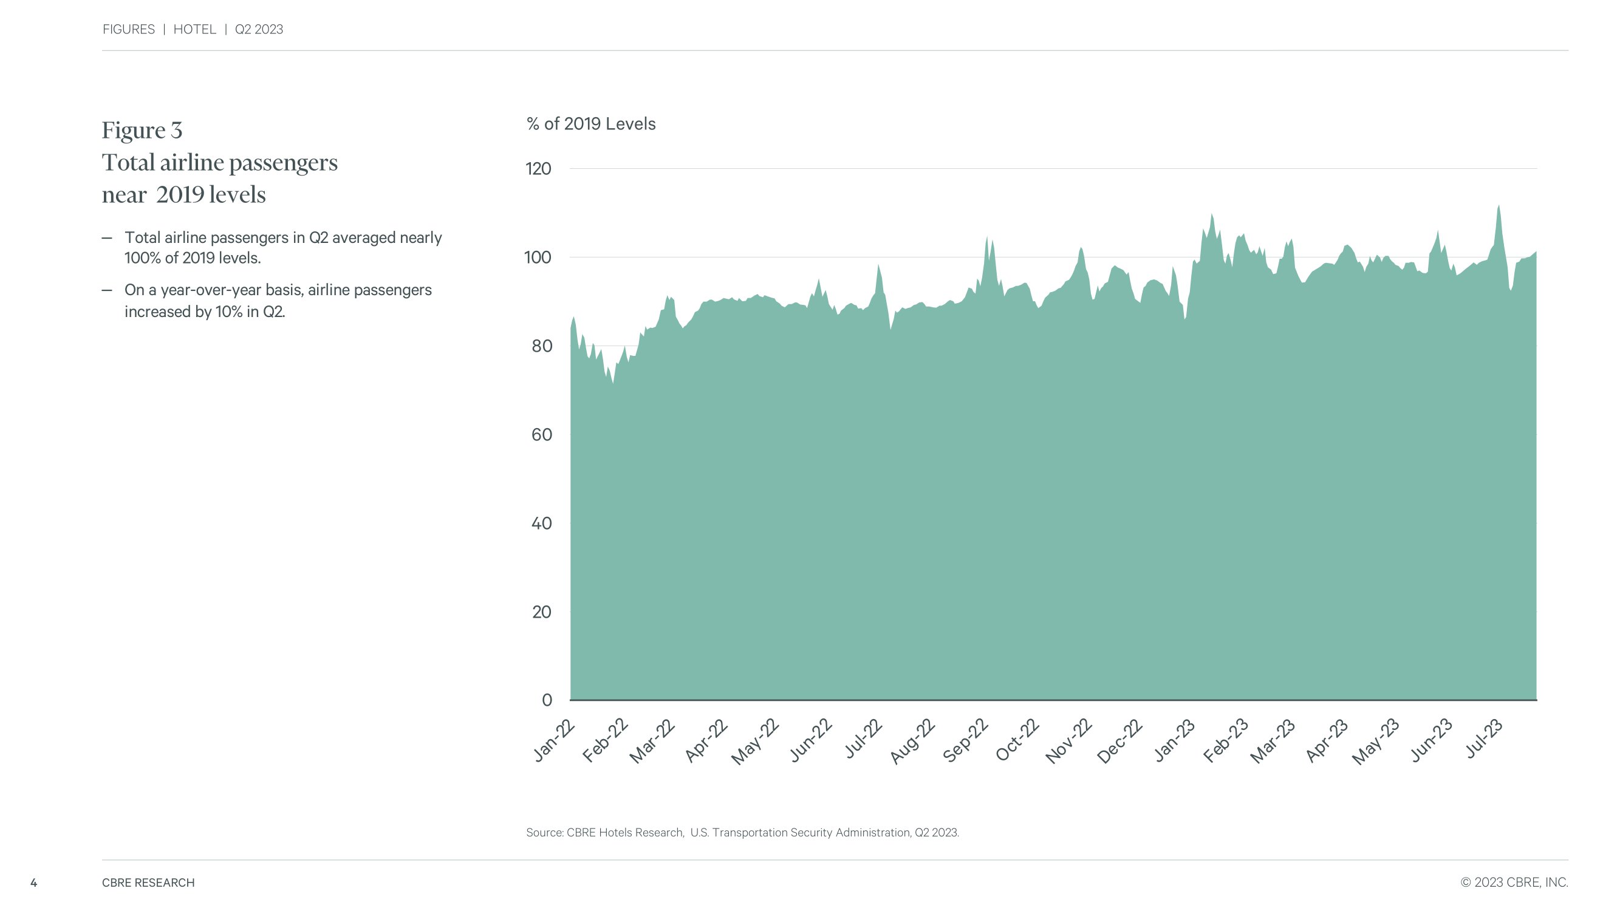Click the 0 y-axis label

[547, 700]
